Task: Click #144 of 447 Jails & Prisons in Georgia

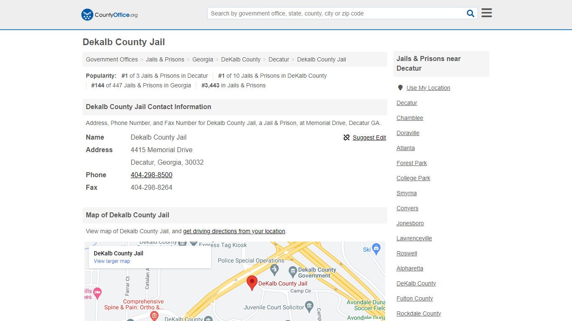Action: click(x=141, y=85)
